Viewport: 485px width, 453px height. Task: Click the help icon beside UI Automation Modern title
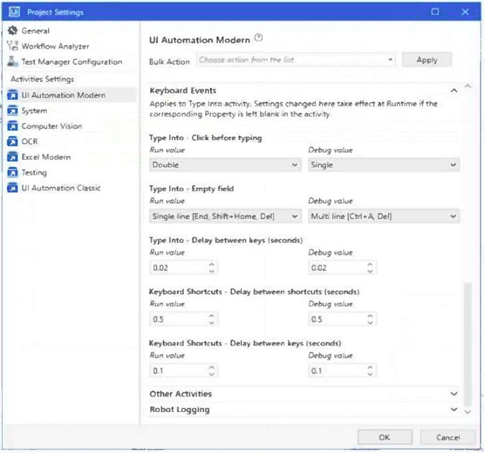click(258, 38)
